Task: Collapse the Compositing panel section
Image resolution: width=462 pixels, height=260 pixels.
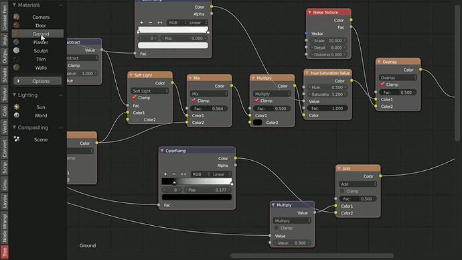Action: tap(14, 127)
